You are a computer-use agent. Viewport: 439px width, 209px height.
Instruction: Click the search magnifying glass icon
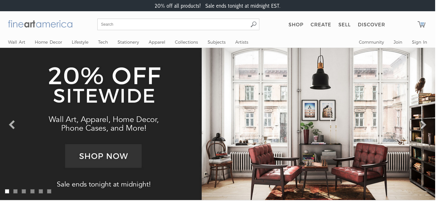click(254, 24)
